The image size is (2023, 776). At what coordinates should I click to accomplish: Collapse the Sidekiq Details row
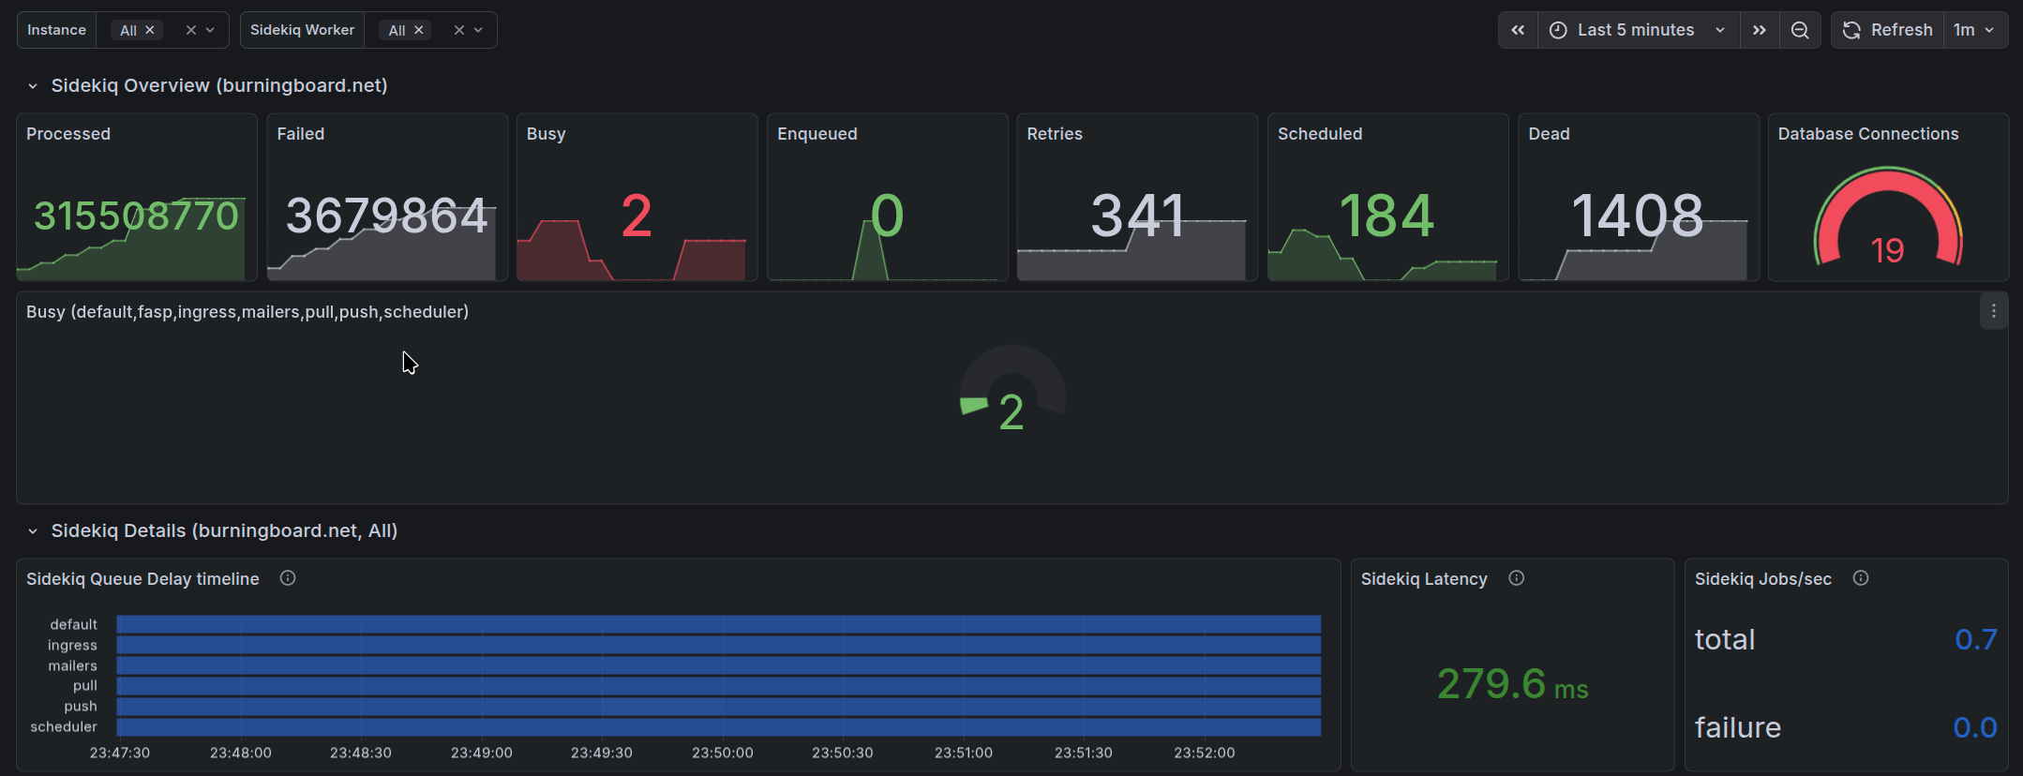coord(33,531)
